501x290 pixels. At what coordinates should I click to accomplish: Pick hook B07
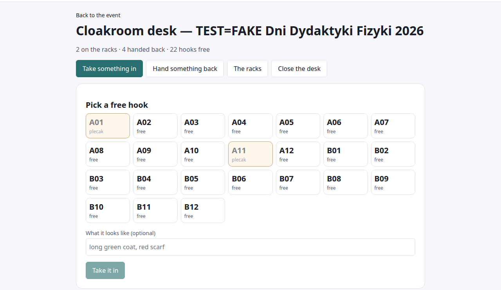coord(298,182)
